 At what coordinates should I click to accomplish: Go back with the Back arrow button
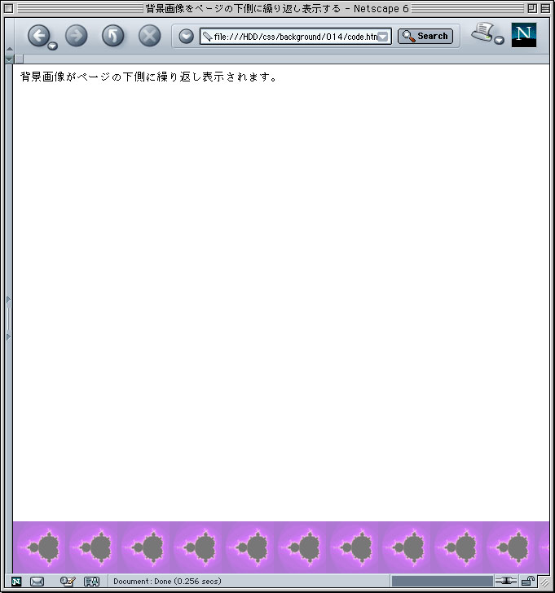click(38, 36)
